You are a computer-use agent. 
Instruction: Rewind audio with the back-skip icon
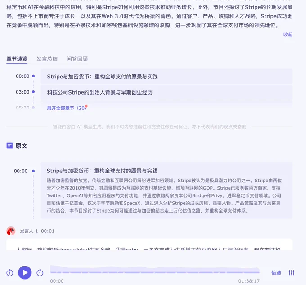click(x=10, y=272)
